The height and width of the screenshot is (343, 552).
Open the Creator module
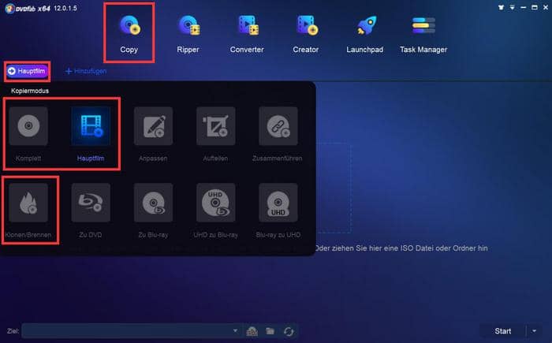[306, 34]
